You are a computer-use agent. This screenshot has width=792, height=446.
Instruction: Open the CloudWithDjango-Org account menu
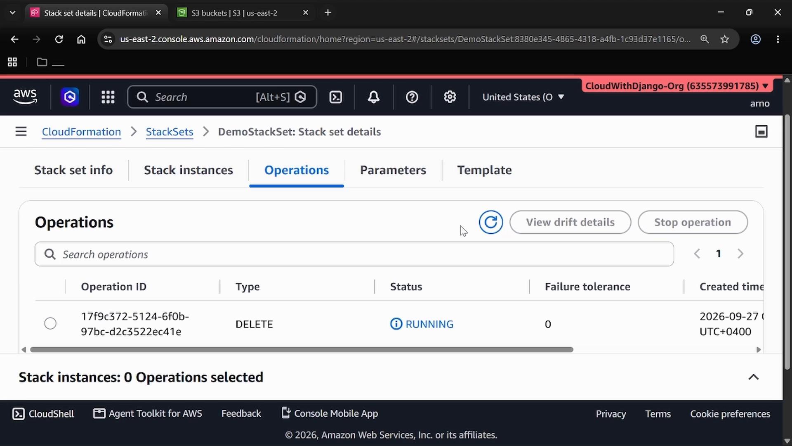pos(676,86)
